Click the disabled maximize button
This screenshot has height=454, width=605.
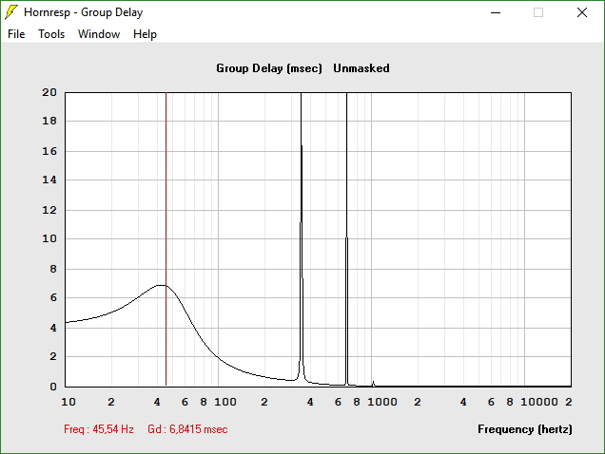(538, 12)
